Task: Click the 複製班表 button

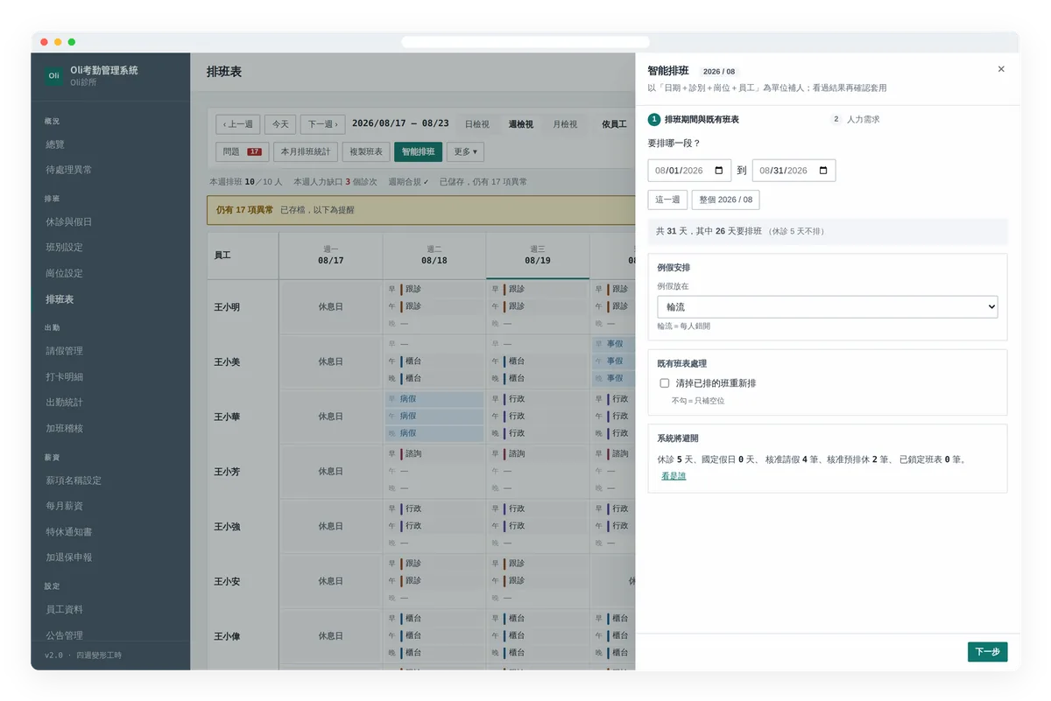Action: [366, 151]
